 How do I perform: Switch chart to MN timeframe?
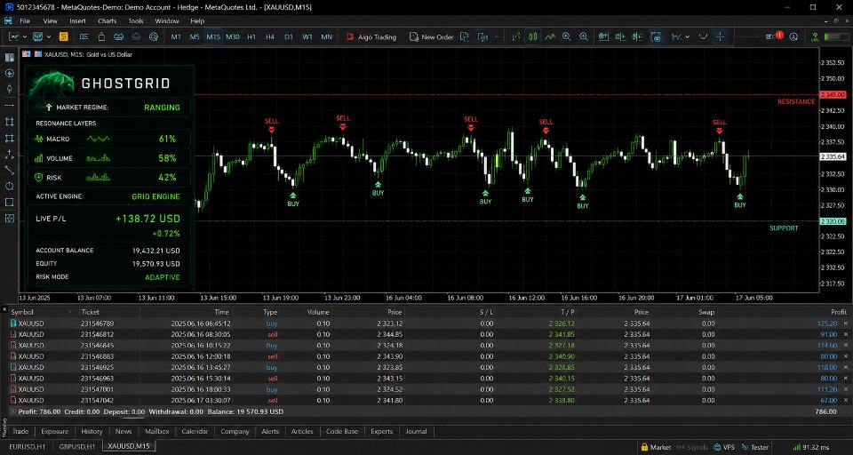tap(326, 37)
